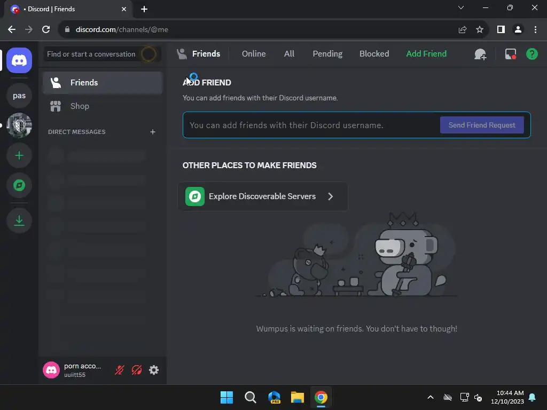The image size is (547, 410).
Task: Show hidden system tray icons
Action: point(431,397)
